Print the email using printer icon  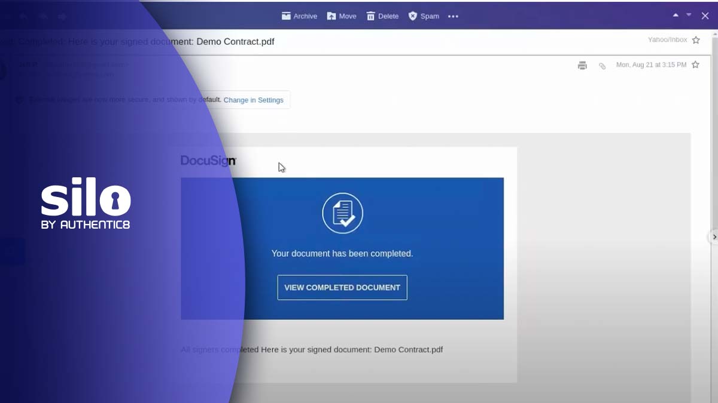582,66
